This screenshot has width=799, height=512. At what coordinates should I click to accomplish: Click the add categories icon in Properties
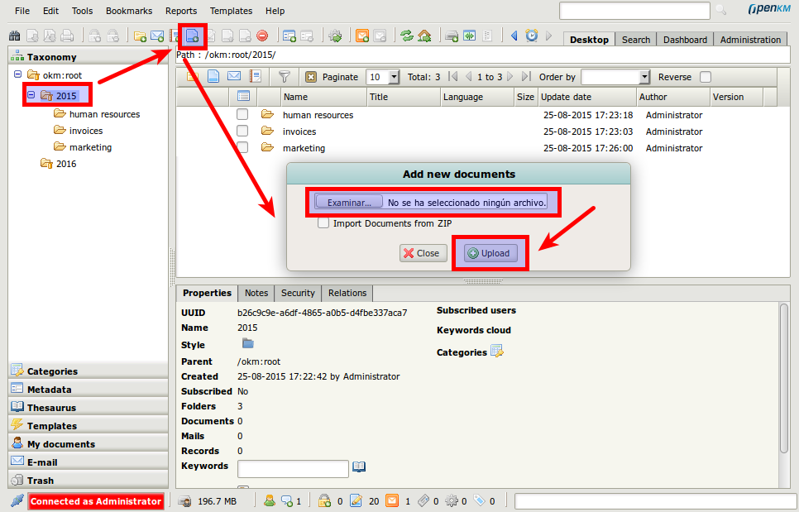coord(497,352)
